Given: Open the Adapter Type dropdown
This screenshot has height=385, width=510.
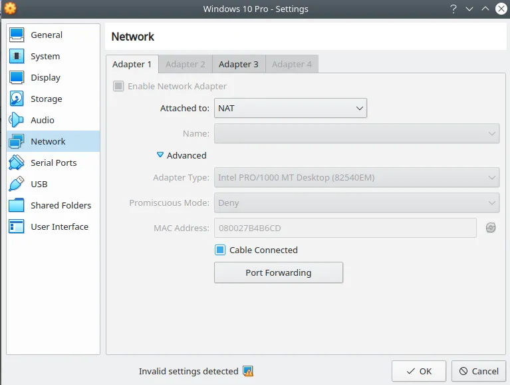Looking at the screenshot, I should (x=357, y=178).
